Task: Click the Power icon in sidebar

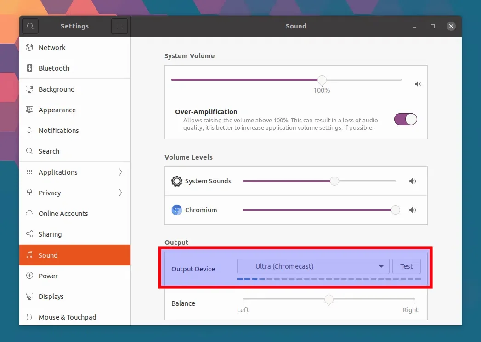Action: [29, 276]
